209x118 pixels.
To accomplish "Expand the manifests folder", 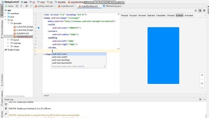I will pos(5,13).
